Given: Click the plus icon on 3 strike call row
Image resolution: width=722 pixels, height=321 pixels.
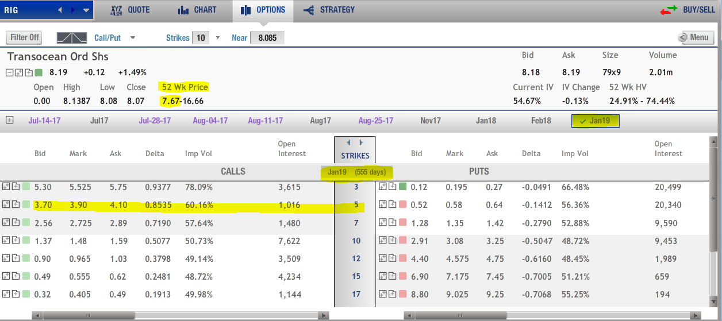Looking at the screenshot, I should (x=16, y=187).
